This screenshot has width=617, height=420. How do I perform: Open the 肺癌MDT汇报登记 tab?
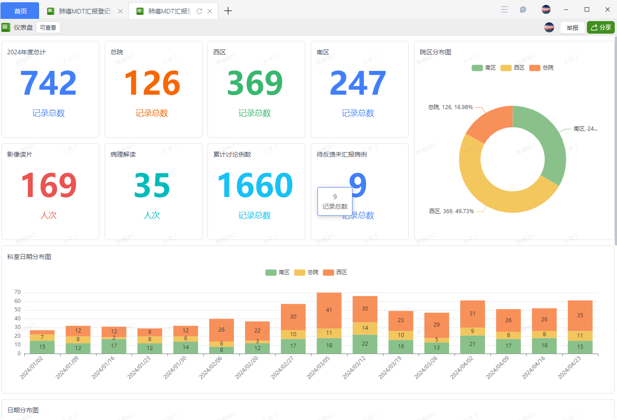tap(84, 11)
